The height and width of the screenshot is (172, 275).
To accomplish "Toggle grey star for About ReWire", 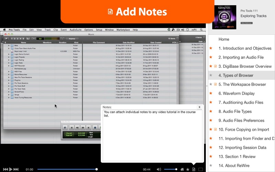I will [211, 165].
